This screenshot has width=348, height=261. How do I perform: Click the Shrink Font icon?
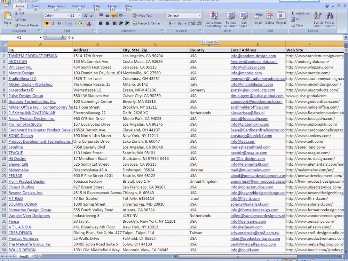[92, 16]
